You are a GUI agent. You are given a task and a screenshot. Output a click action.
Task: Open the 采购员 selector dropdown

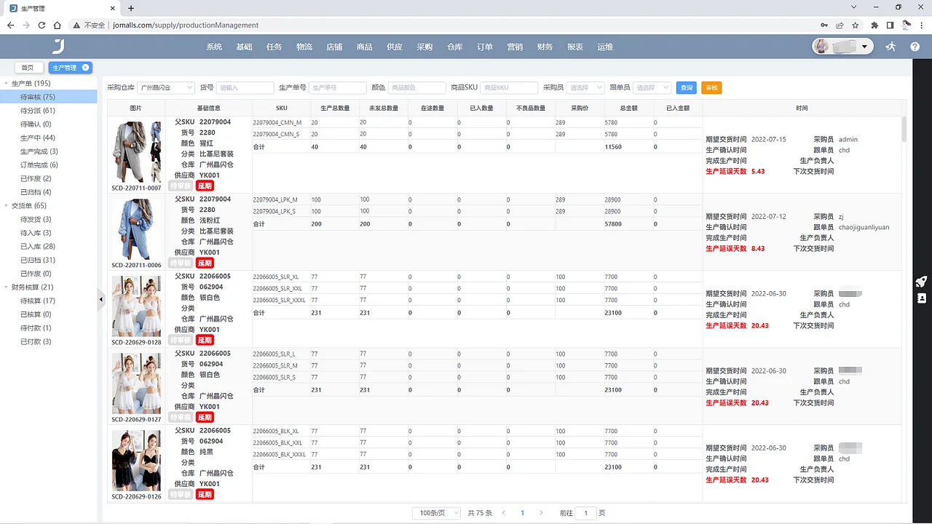coord(585,87)
